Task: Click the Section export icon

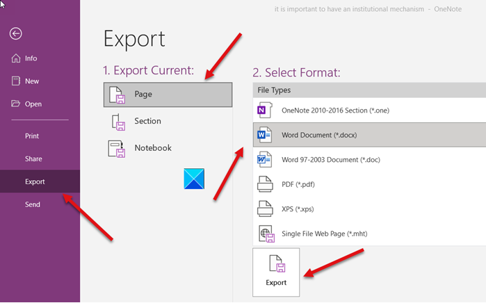Action: tap(117, 122)
